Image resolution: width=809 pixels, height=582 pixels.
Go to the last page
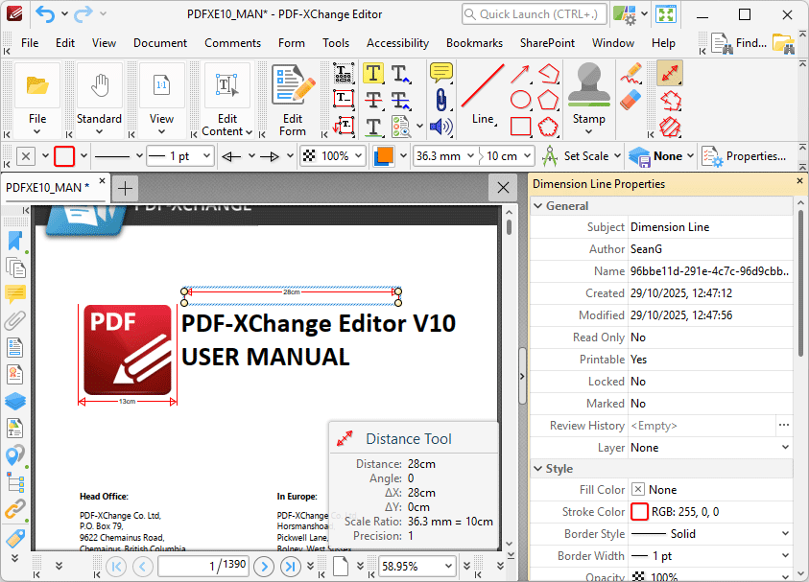click(291, 567)
